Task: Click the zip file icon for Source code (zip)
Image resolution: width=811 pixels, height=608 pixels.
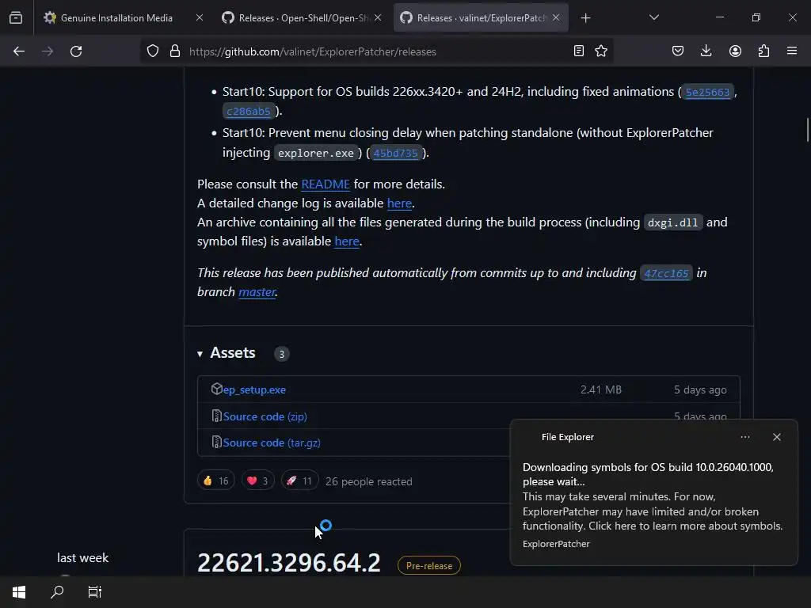Action: [217, 416]
